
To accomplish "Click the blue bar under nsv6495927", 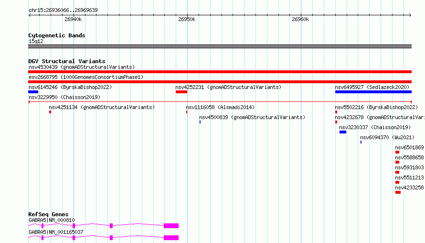I will tap(373, 92).
